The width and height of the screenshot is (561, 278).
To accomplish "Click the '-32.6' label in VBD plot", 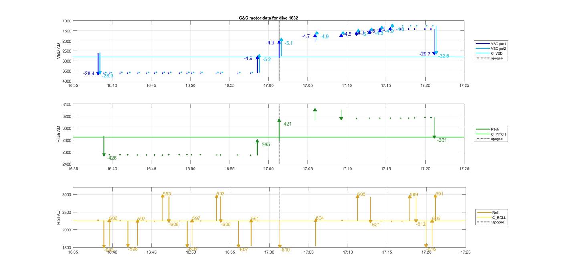I will coord(444,56).
